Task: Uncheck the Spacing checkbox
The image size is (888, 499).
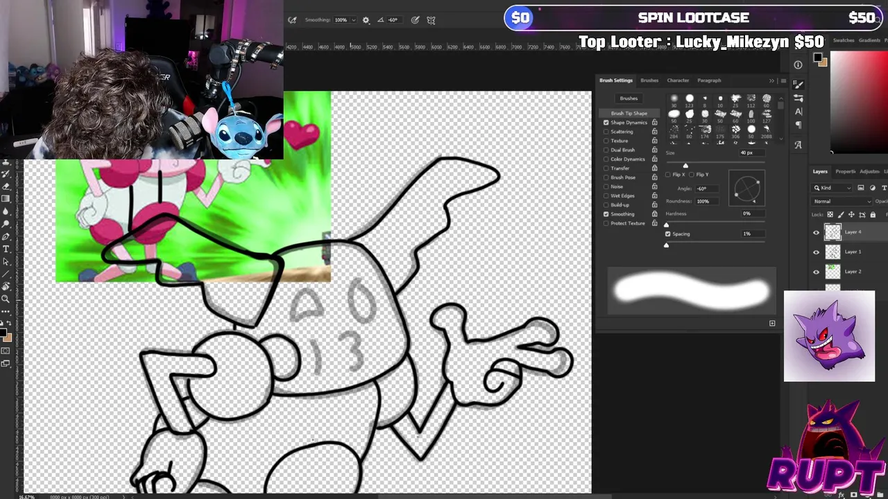Action: [668, 234]
